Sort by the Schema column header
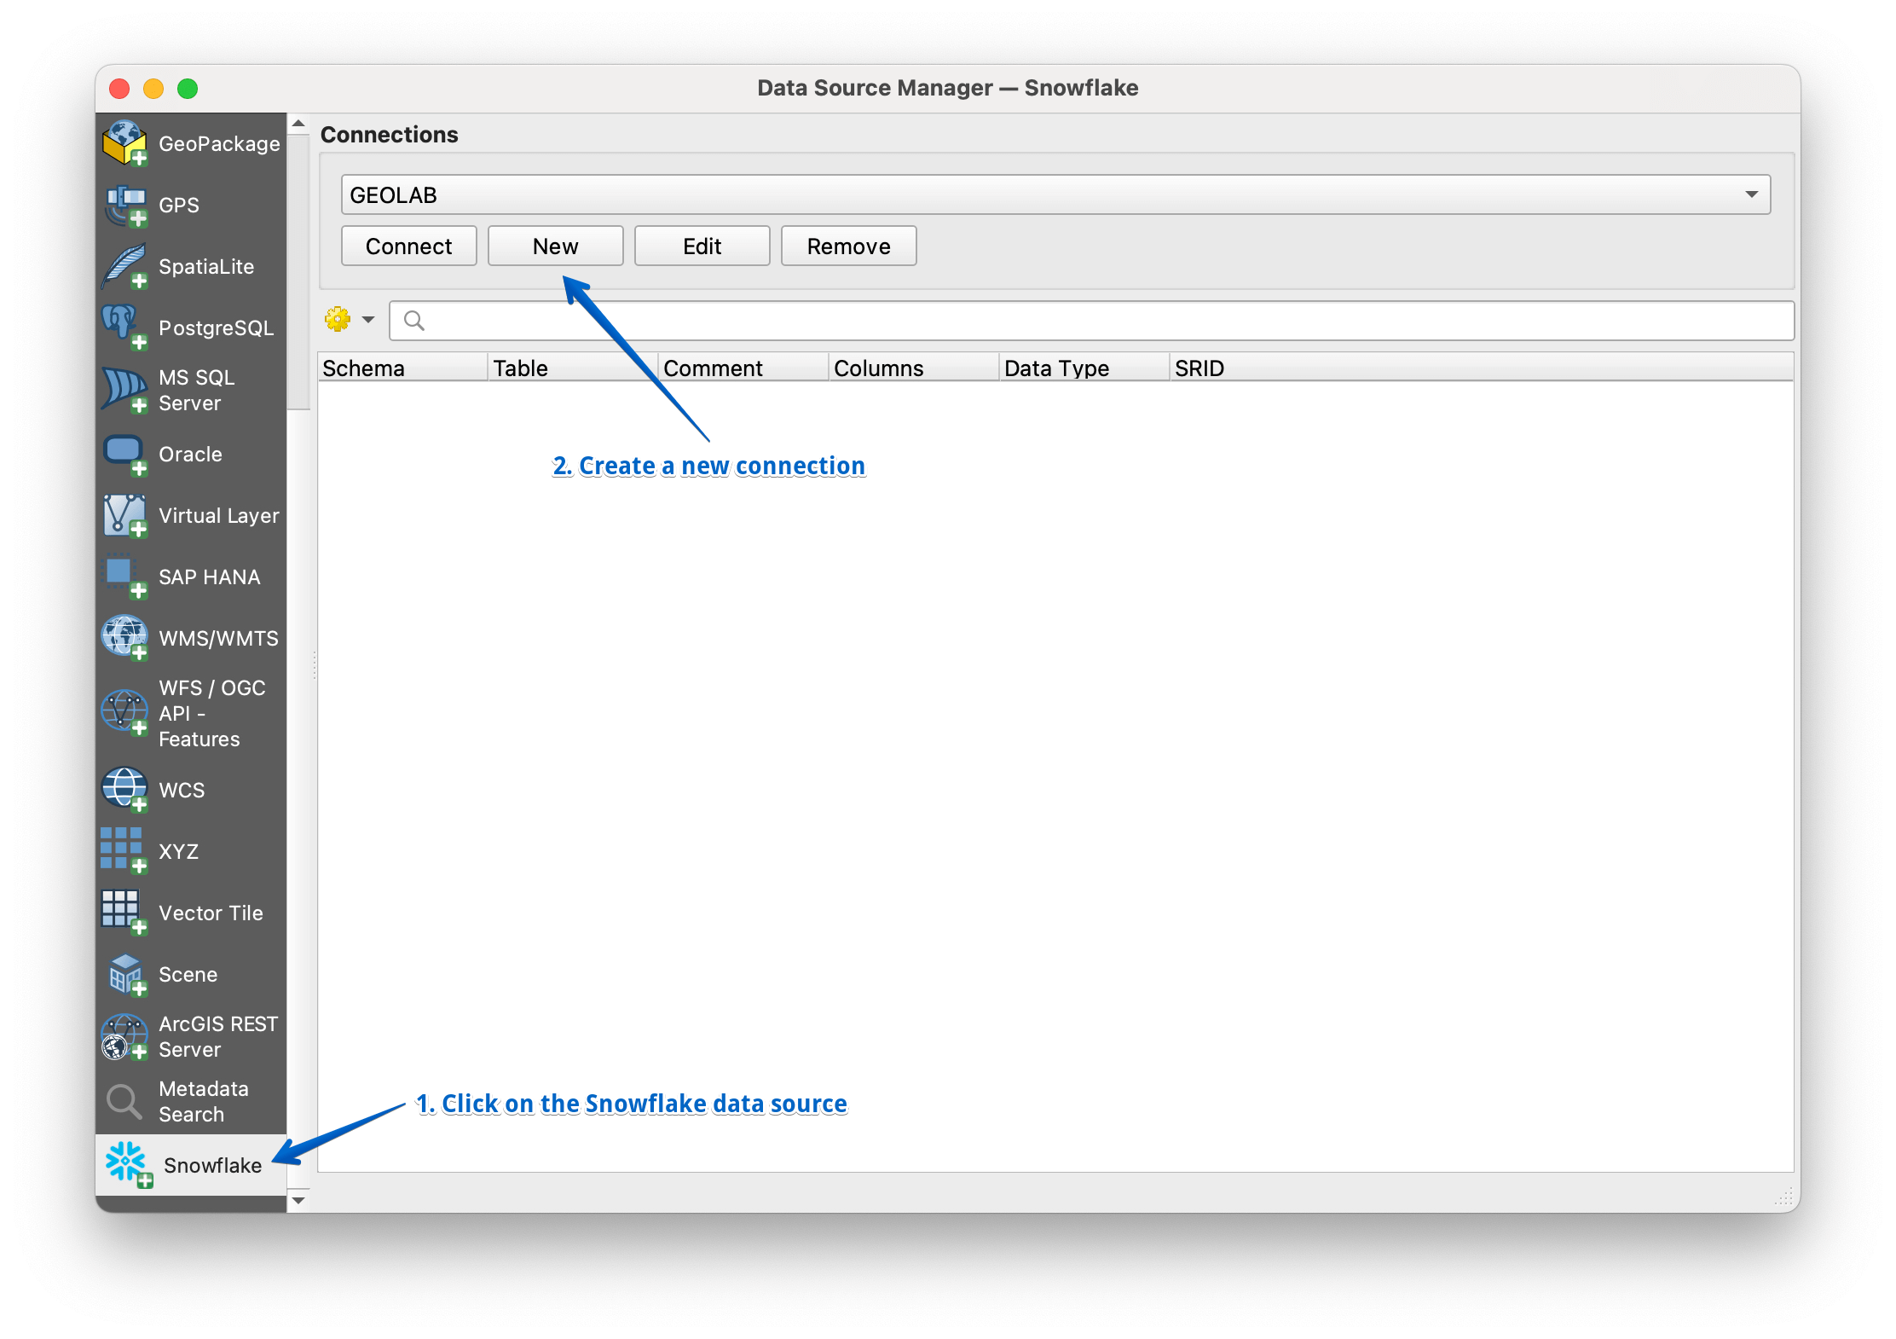 tap(402, 368)
